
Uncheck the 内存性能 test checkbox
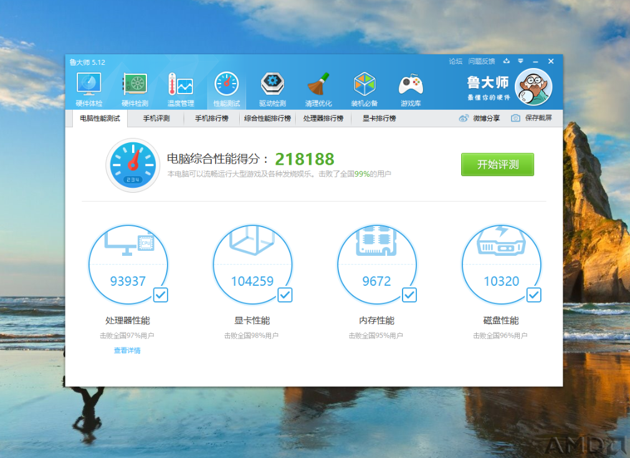pos(409,295)
